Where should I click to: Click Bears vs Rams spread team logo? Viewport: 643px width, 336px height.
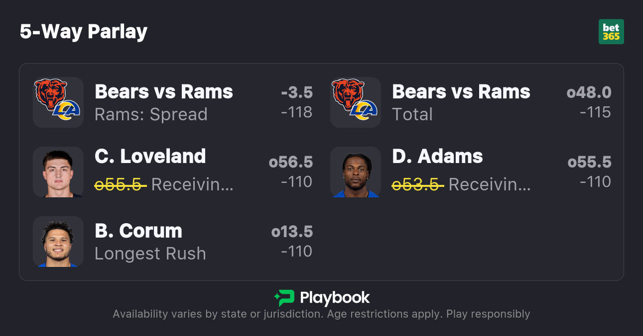pos(58,102)
